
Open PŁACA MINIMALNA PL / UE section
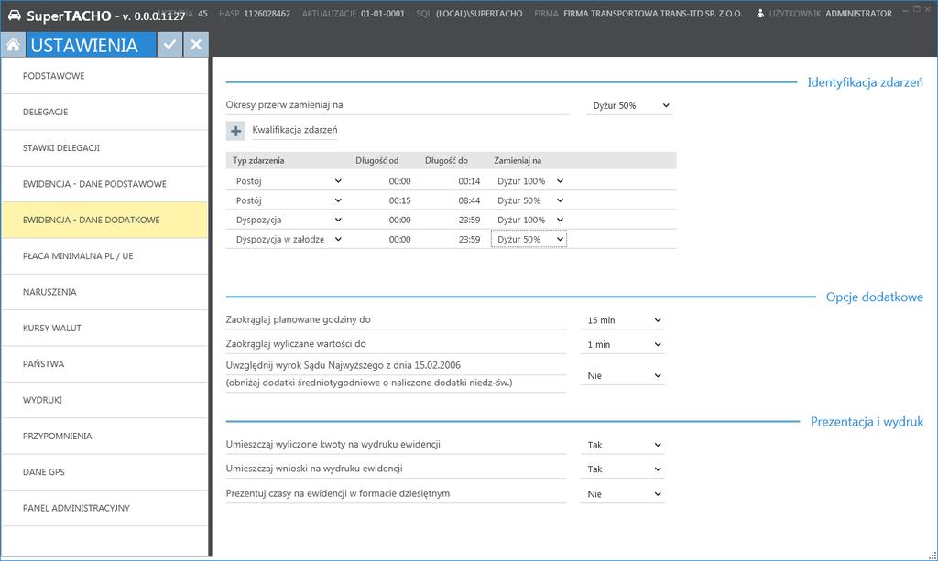[104, 255]
